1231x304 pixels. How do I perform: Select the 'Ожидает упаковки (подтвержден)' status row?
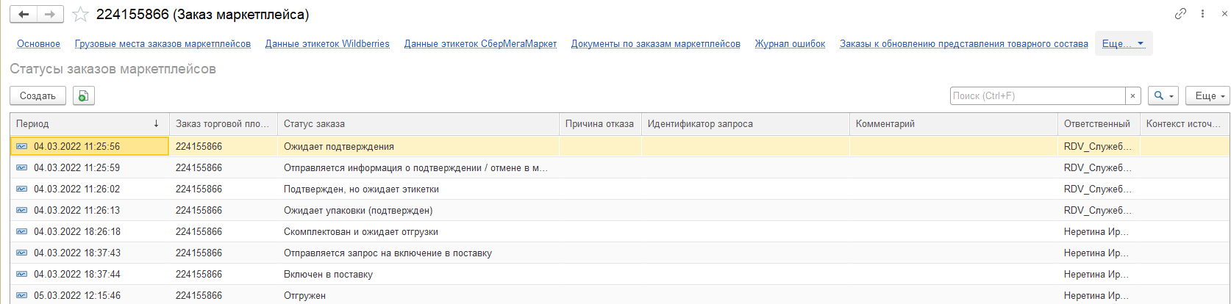358,210
